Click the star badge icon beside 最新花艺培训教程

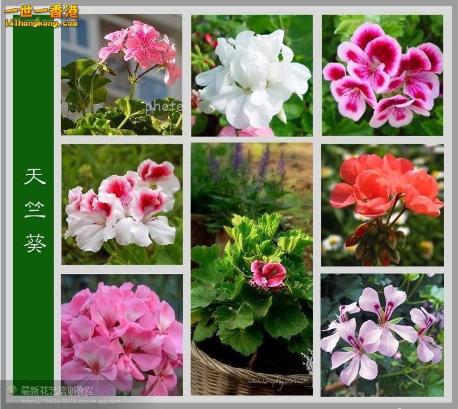pyautogui.click(x=12, y=389)
